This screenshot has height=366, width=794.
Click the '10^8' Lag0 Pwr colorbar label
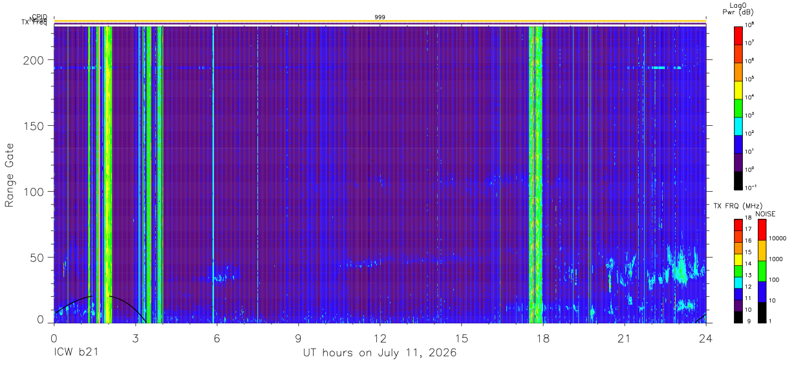pyautogui.click(x=749, y=25)
